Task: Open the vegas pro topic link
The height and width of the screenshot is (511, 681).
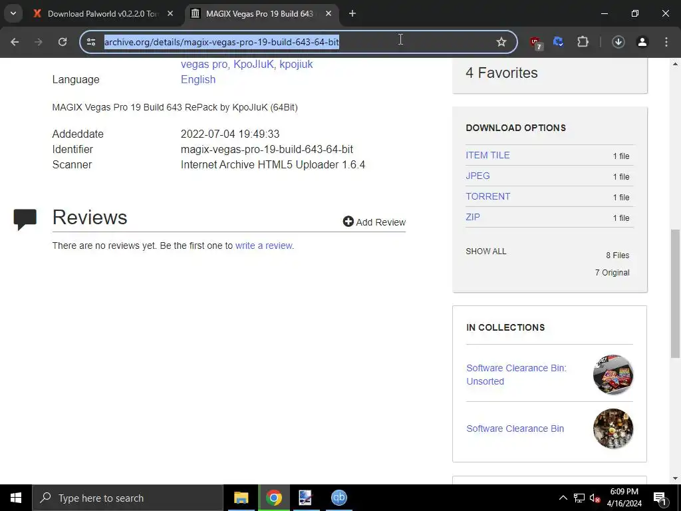Action: [204, 65]
